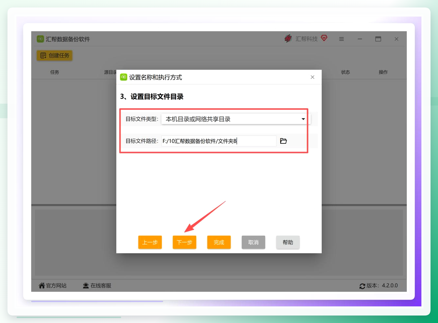This screenshot has height=323, width=438.
Task: Maximize the main application window
Action: click(x=378, y=39)
